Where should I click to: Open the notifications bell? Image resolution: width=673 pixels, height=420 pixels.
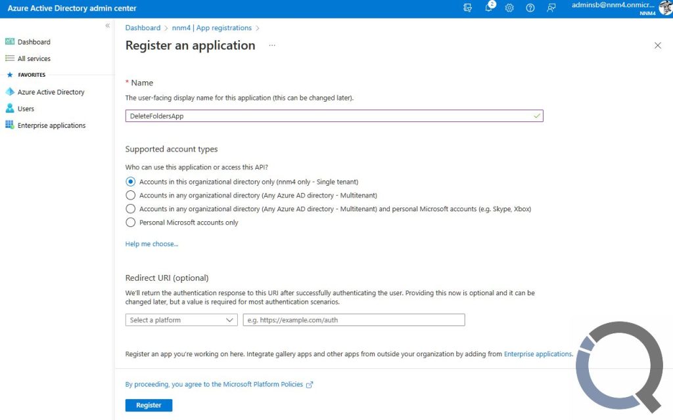(489, 7)
